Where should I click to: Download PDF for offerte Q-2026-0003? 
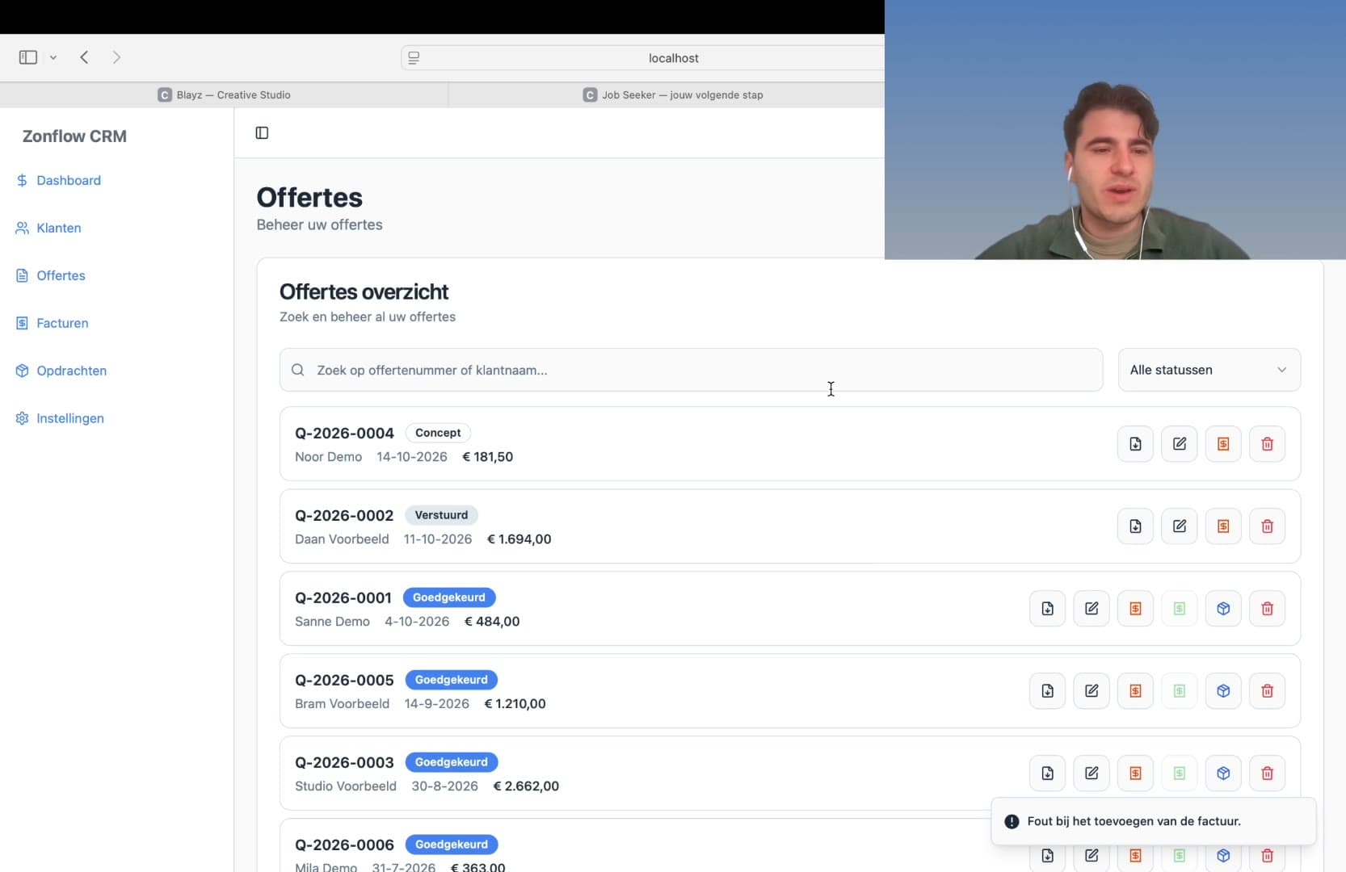pyautogui.click(x=1048, y=773)
